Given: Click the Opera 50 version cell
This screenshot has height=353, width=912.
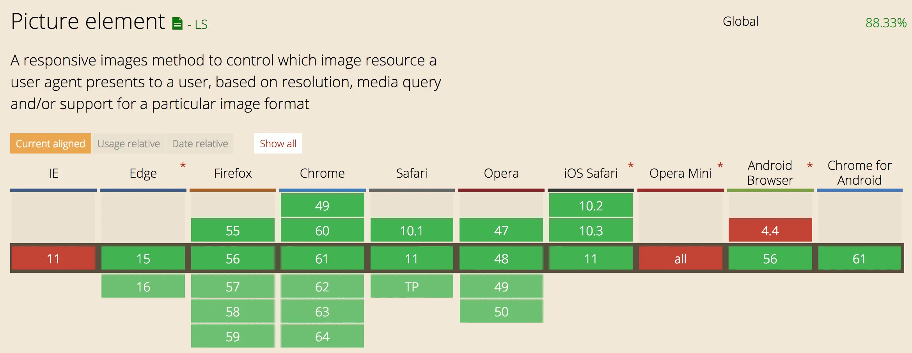Looking at the screenshot, I should (x=501, y=311).
